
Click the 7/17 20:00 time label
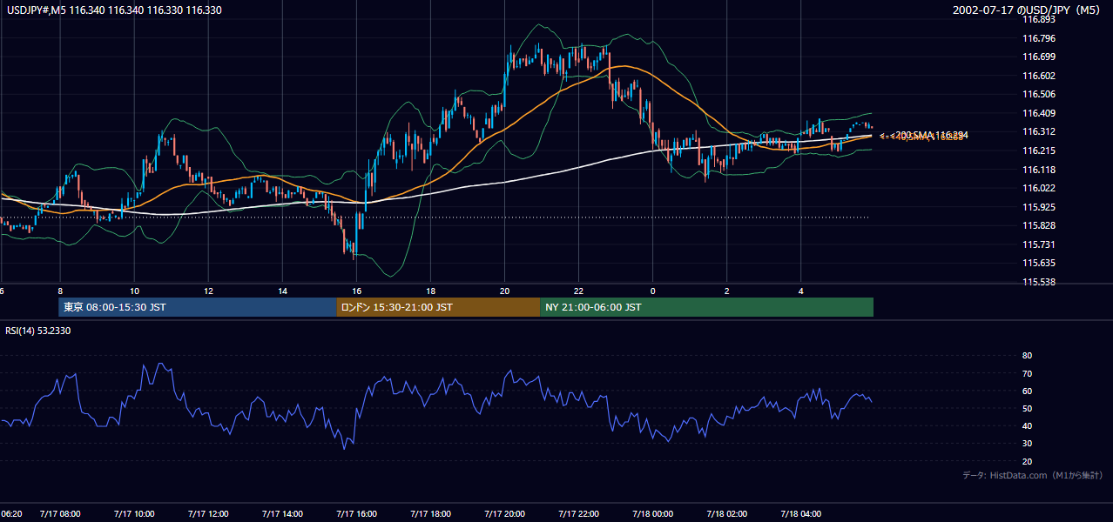pos(504,513)
